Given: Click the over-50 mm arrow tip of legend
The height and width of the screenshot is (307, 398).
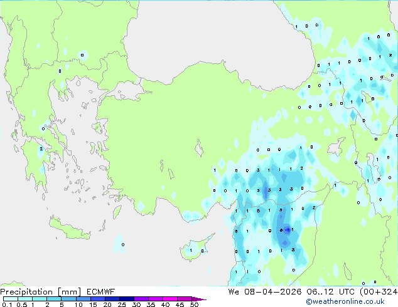Looking at the screenshot, I should [199, 299].
